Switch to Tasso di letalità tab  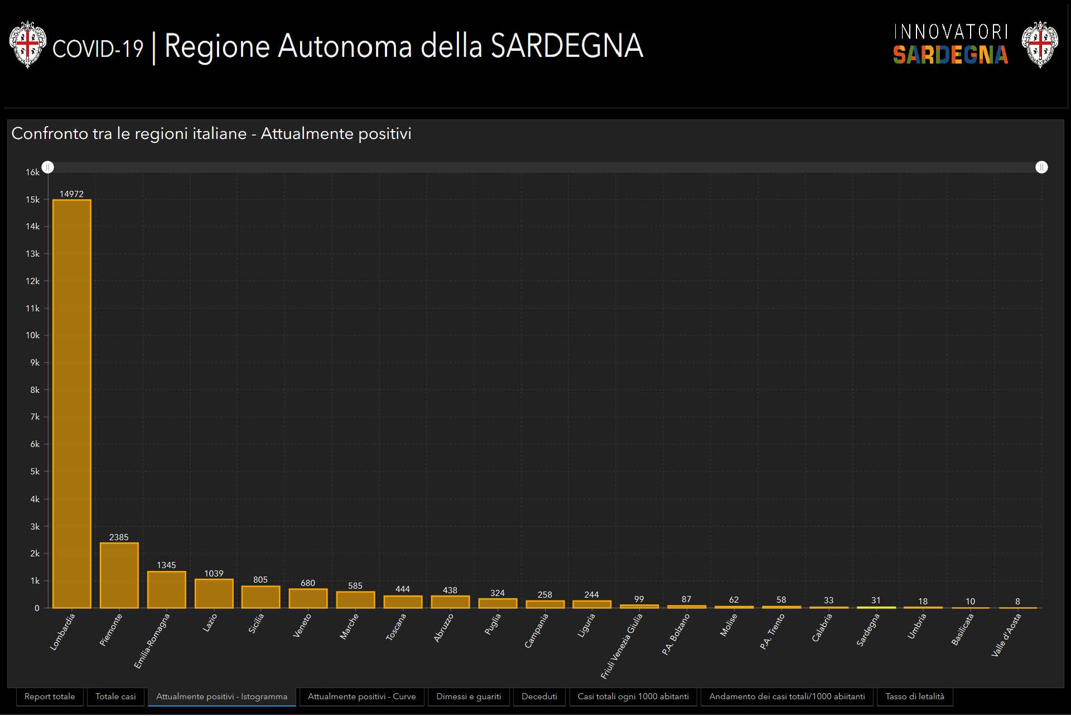[914, 697]
